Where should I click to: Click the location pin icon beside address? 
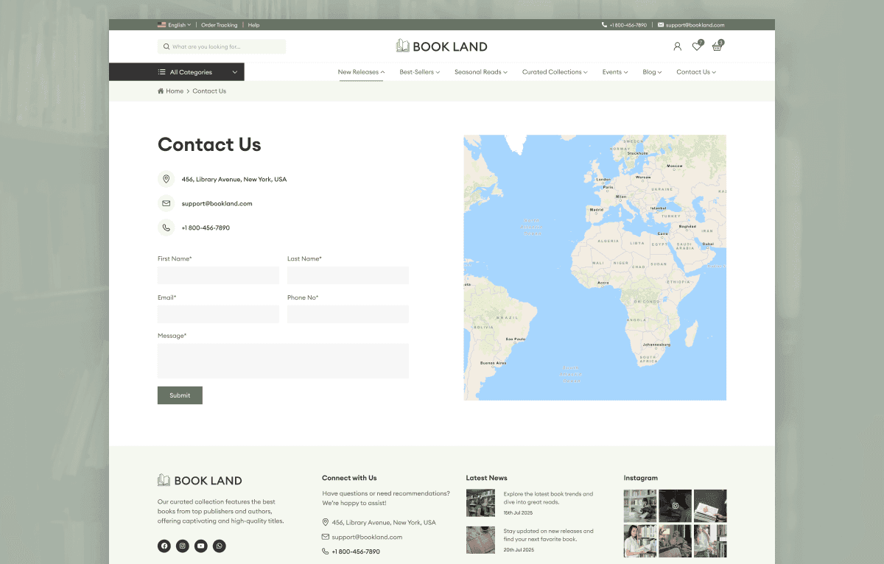166,179
